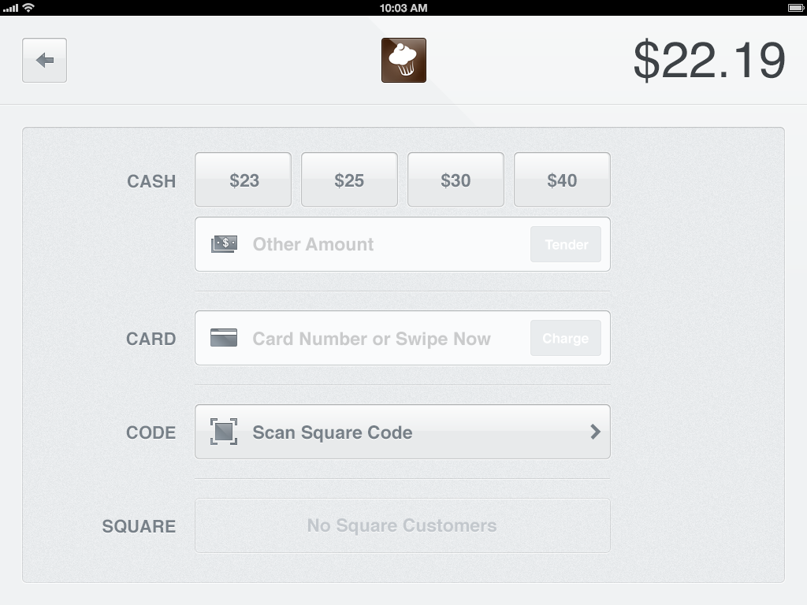Tap the CASH section label
The height and width of the screenshot is (605, 807).
coord(151,181)
